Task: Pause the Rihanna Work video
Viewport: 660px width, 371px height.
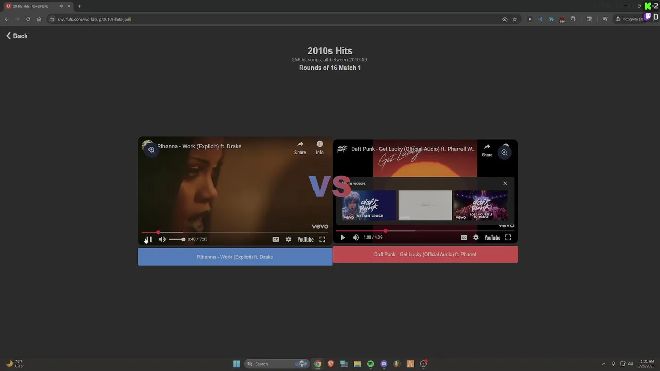Action: click(148, 239)
